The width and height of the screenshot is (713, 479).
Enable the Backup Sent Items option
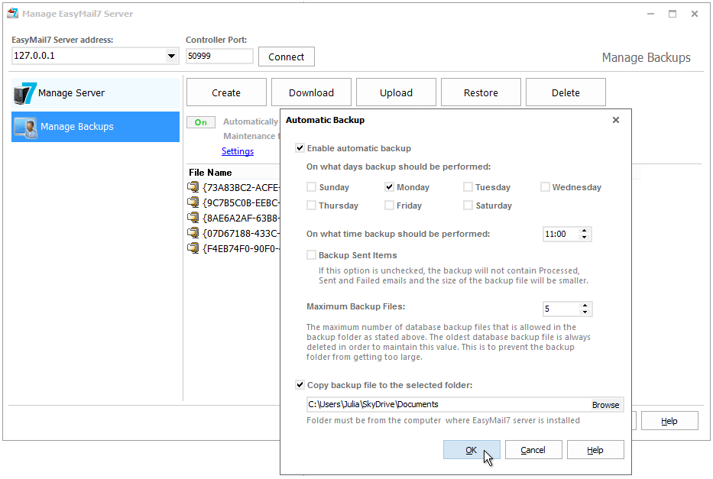click(x=312, y=255)
